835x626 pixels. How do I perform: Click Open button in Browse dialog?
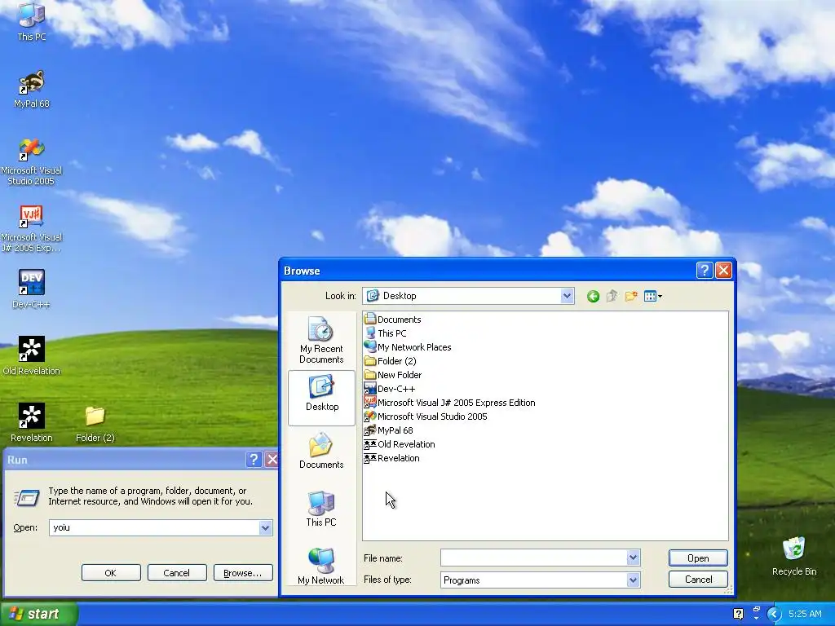[x=698, y=558]
